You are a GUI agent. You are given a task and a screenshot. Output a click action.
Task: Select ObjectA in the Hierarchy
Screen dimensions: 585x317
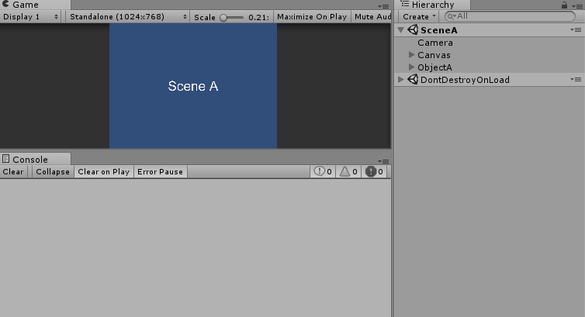[x=434, y=67]
